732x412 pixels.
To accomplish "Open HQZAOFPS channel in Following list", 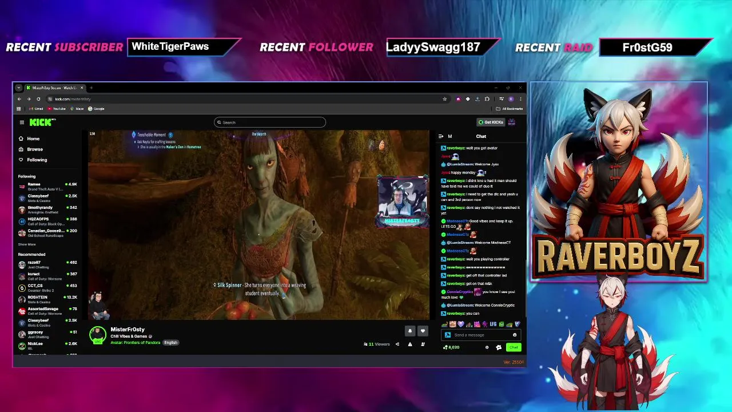I will [48, 221].
